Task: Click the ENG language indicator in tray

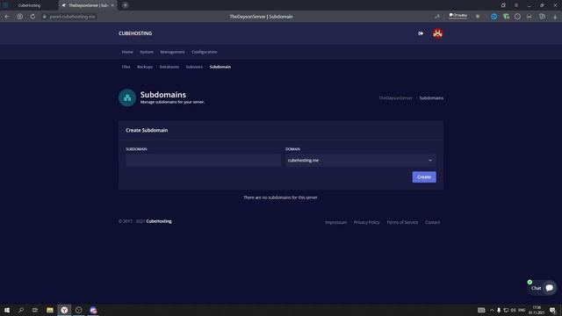Action: point(522,310)
